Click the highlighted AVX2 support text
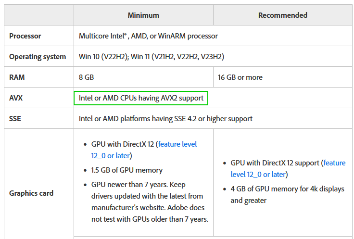 pyautogui.click(x=141, y=98)
